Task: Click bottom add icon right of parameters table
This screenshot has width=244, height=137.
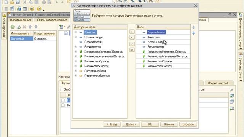Action: [x=232, y=108]
